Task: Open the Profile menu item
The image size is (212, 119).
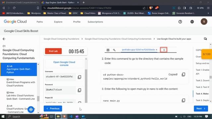Action: (x=77, y=22)
